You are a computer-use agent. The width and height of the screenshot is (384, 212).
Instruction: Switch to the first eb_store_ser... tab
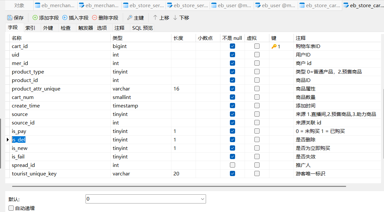point(143,6)
